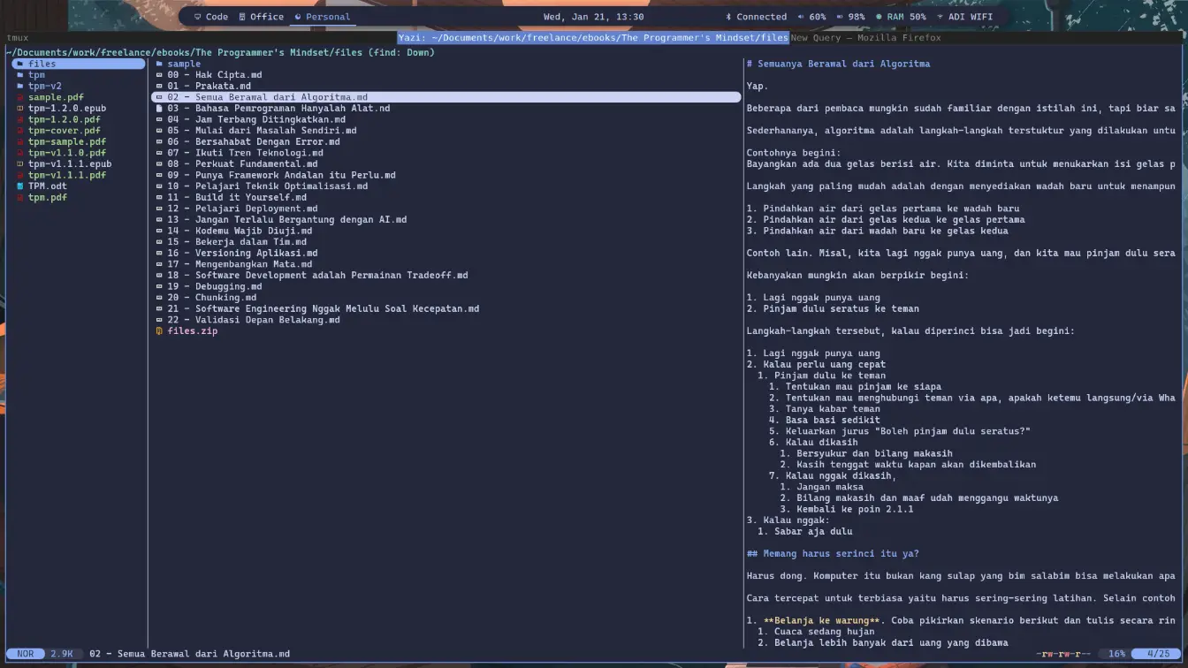The image size is (1188, 668).
Task: Select file 19 - Debugging.md
Action: coord(214,287)
